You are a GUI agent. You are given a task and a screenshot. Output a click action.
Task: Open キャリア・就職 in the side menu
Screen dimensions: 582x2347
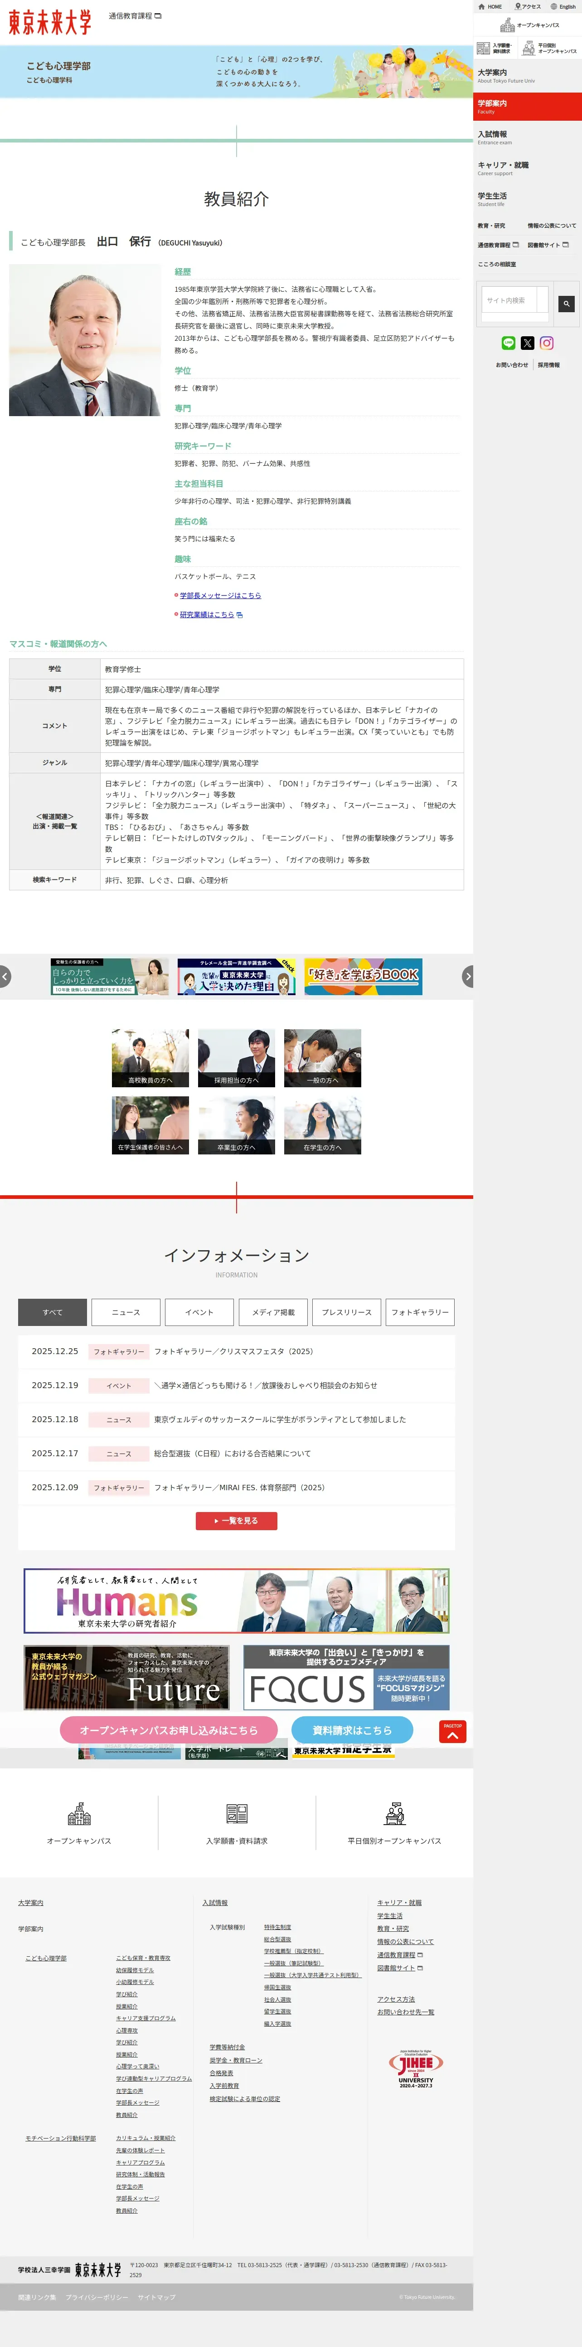pos(528,168)
